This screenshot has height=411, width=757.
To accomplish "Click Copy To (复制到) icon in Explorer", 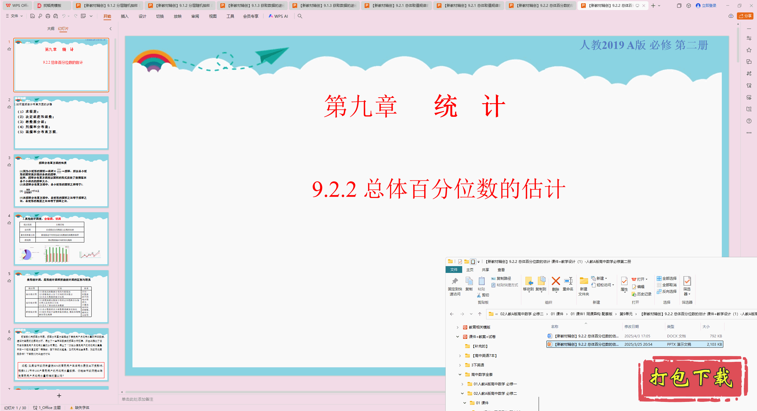I will click(x=541, y=284).
